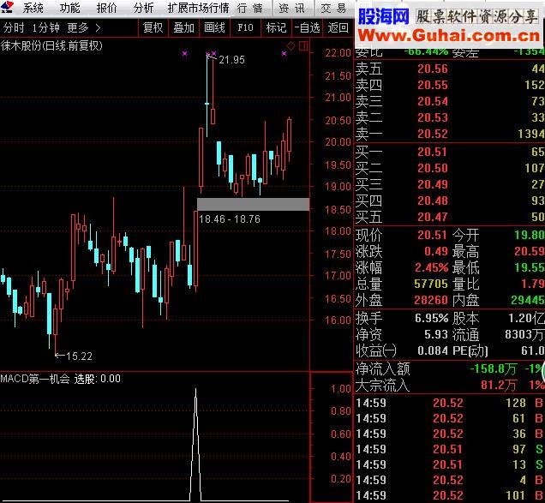The image size is (545, 503).
Task: Click the application logo icon beside 系统
Action: tap(8, 7)
